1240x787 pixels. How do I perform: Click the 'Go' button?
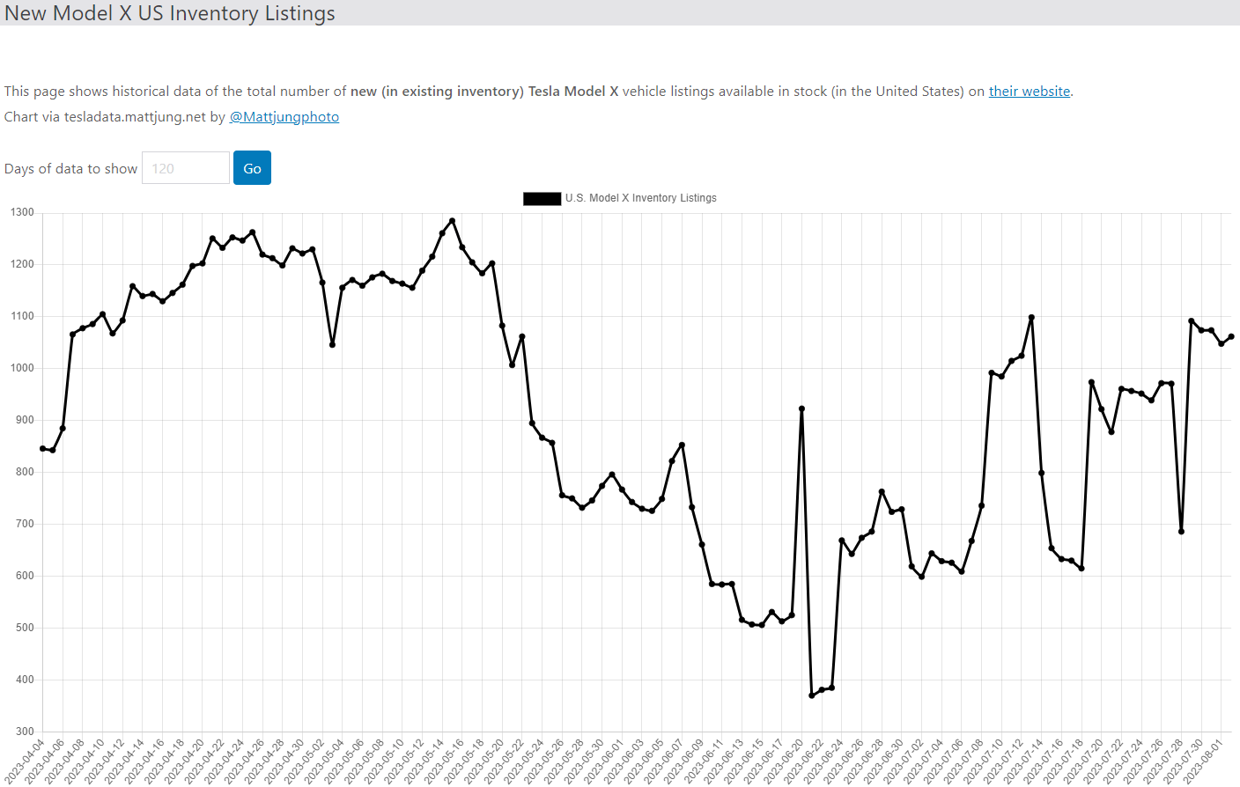252,168
